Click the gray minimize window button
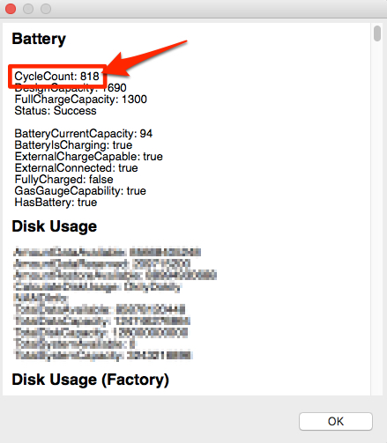The width and height of the screenshot is (387, 443). pyautogui.click(x=28, y=9)
